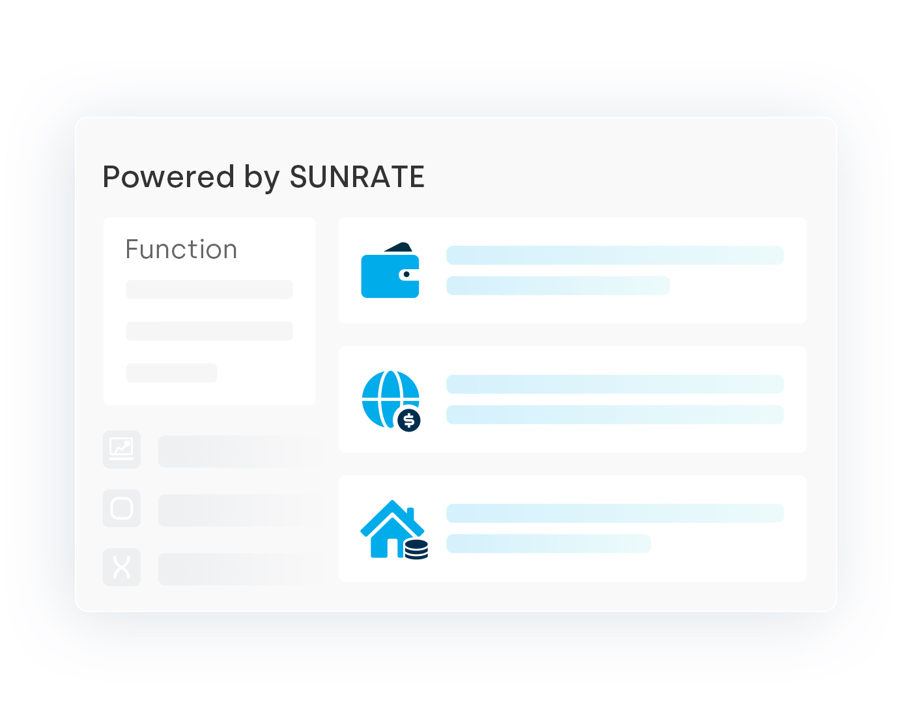Click top blue bar in wallet card
This screenshot has width=912, height=704.
pyautogui.click(x=614, y=255)
